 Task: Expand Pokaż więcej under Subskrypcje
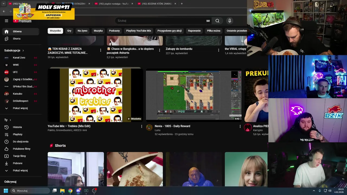(21, 108)
